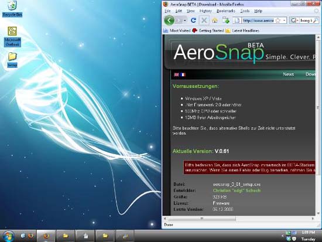The width and height of the screenshot is (322, 242).
Task: Open the search engine selector dropdown
Action: [x=294, y=21]
